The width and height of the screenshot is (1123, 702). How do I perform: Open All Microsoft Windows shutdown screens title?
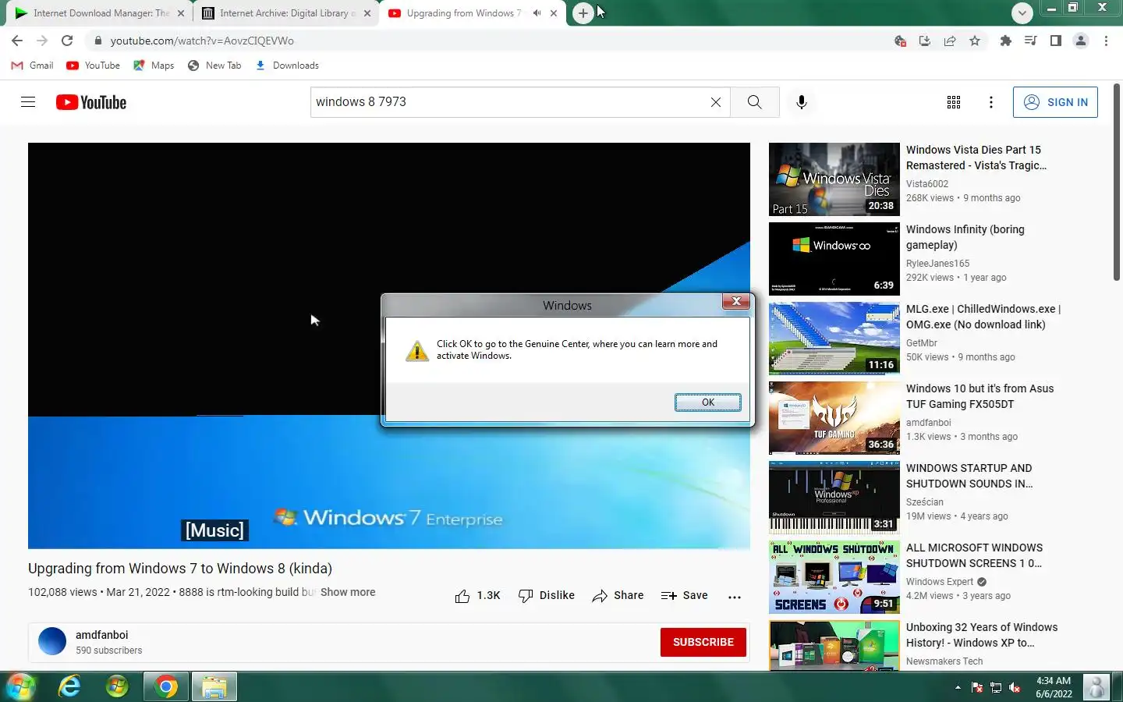point(974,555)
